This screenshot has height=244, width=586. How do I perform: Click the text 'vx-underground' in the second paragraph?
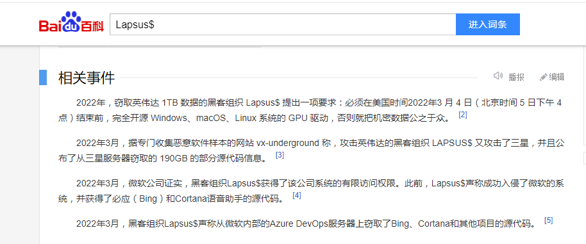tap(287, 143)
